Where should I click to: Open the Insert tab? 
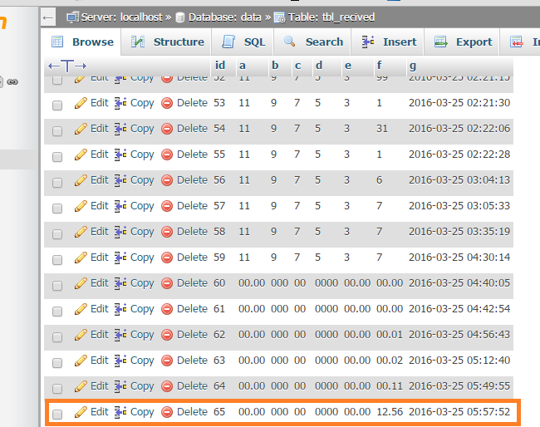click(x=388, y=42)
